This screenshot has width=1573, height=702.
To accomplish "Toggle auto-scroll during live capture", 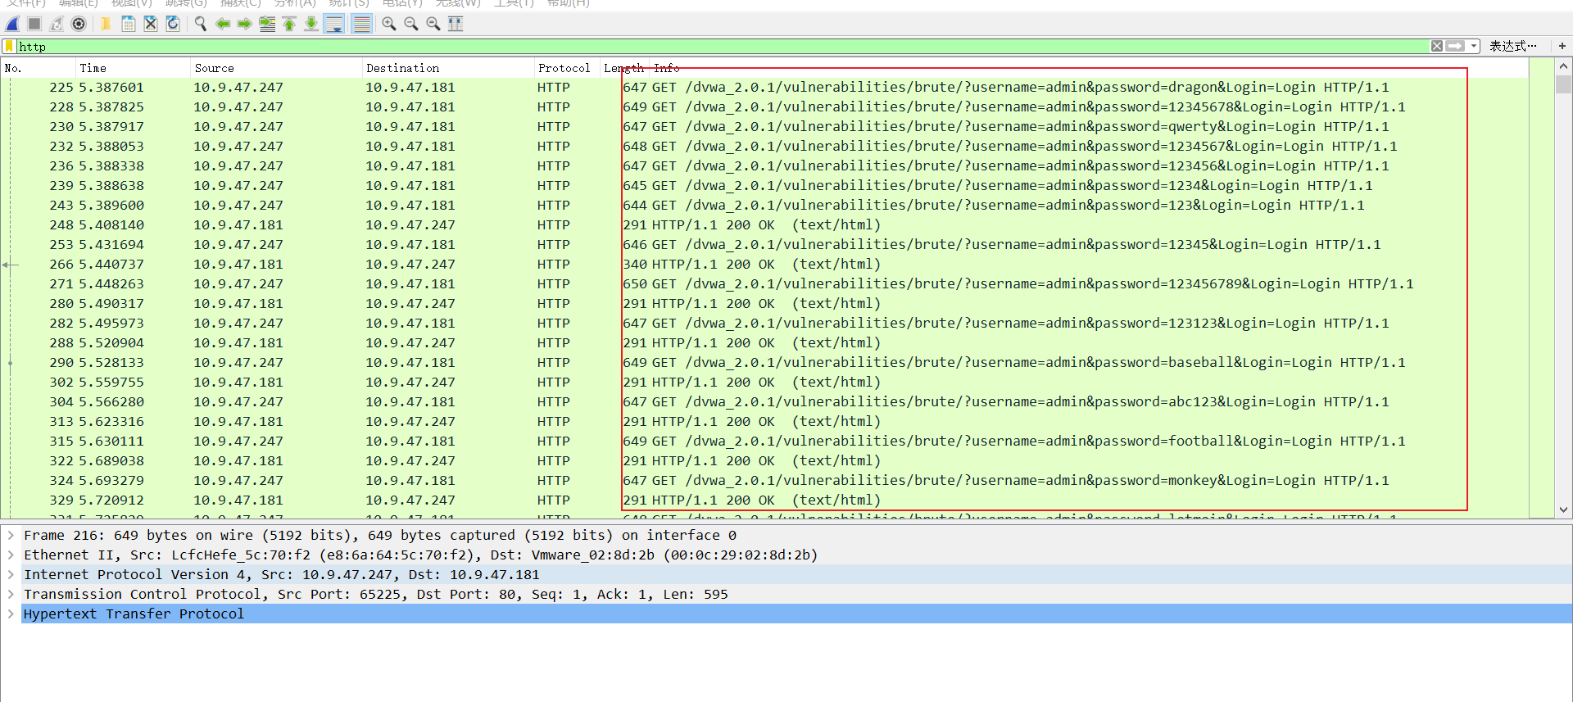I will pos(334,24).
